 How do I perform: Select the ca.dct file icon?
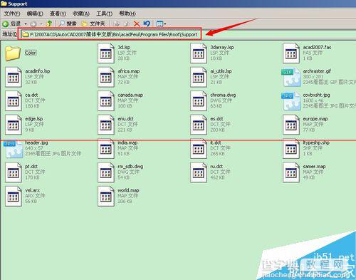tap(14, 101)
